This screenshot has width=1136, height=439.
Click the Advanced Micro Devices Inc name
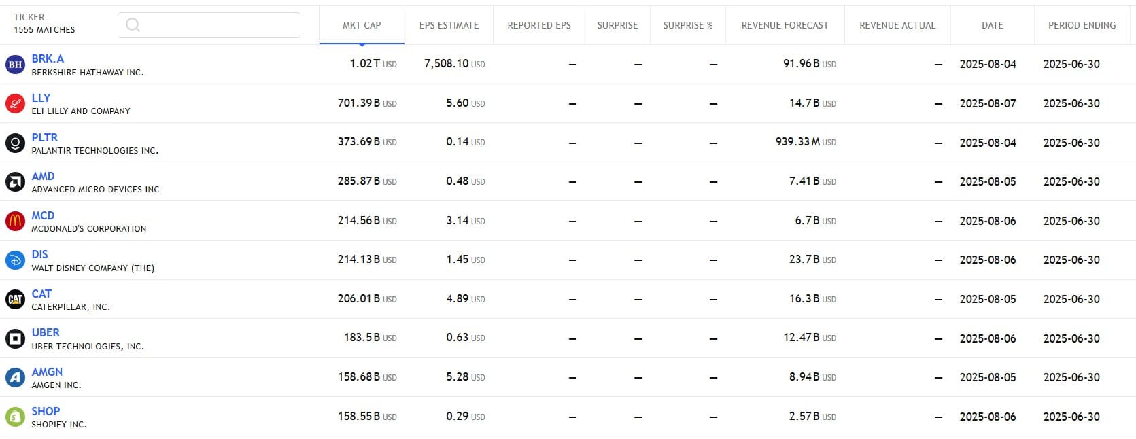click(95, 190)
